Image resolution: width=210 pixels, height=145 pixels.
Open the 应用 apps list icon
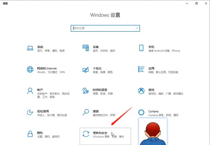point(141,69)
